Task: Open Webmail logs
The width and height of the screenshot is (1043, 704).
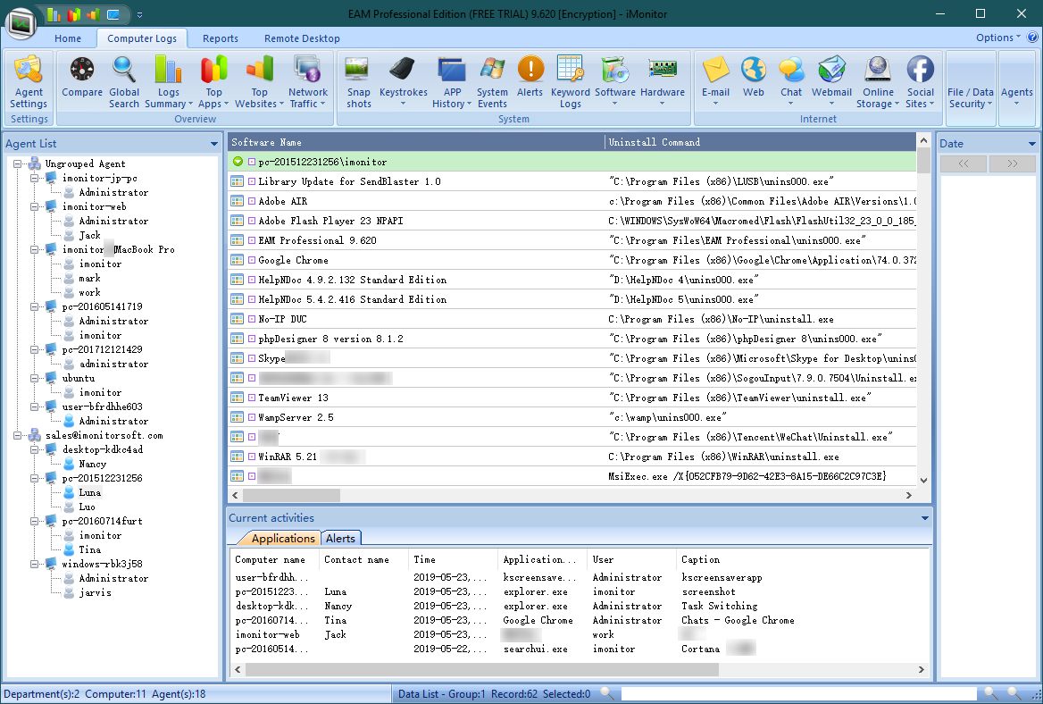Action: 831,80
